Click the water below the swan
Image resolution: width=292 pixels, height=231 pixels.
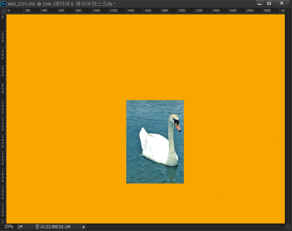coord(152,176)
